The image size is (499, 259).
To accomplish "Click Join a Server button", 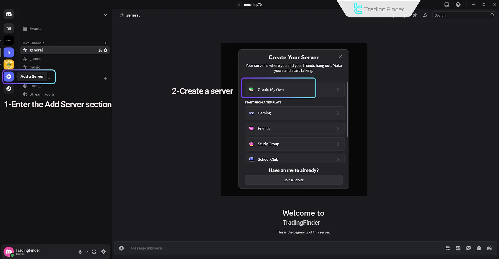I will (293, 180).
